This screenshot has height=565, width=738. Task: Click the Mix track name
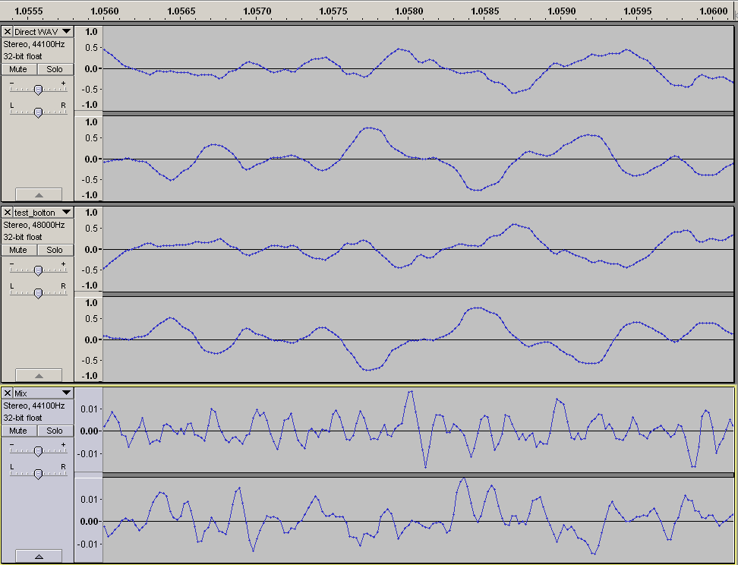coord(20,393)
